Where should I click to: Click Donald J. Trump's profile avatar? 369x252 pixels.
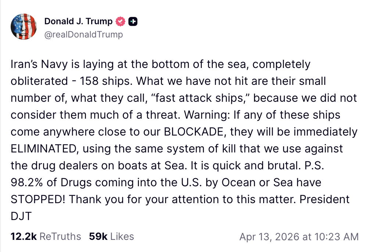pos(24,27)
